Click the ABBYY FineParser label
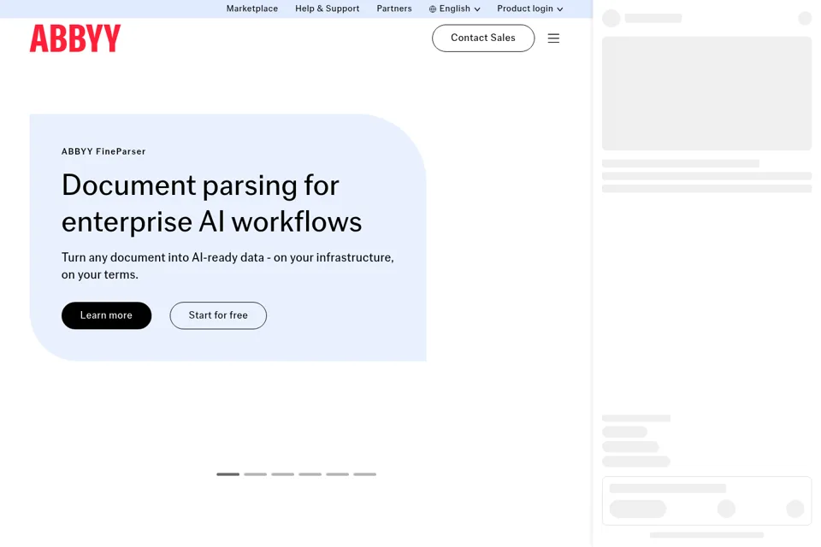 point(103,151)
